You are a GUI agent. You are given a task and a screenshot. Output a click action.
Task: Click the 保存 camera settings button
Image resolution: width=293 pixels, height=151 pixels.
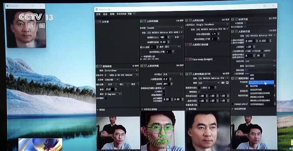tap(133, 84)
